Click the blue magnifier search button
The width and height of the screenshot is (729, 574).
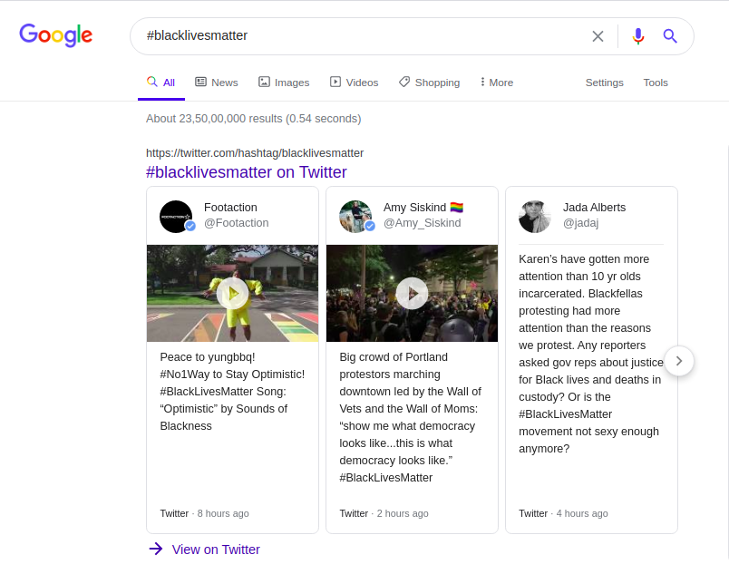(669, 36)
